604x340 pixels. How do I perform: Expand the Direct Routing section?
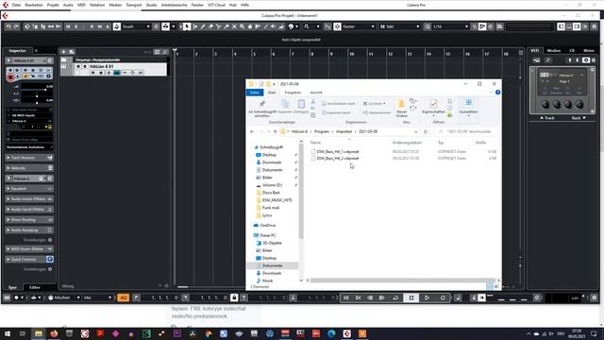29,220
